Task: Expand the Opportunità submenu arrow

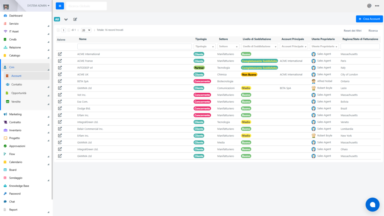Action: (48, 96)
